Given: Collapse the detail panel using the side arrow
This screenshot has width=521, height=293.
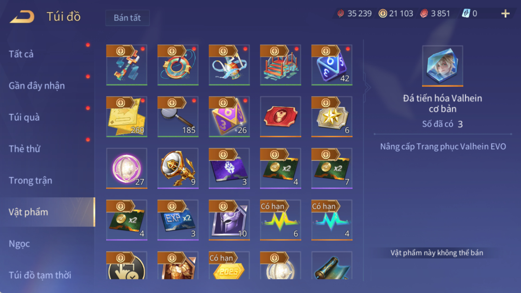Looking at the screenshot, I should click(367, 87).
